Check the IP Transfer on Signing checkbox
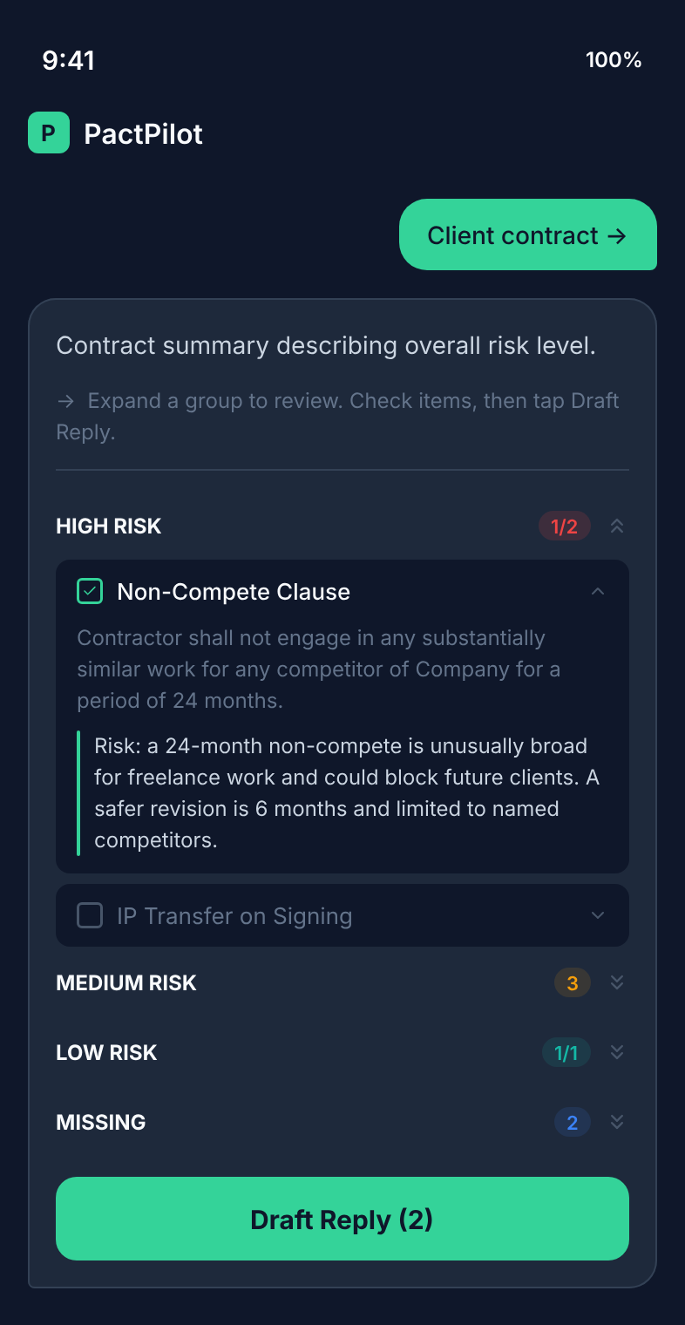Screen dimensions: 685x1325 click(x=89, y=915)
